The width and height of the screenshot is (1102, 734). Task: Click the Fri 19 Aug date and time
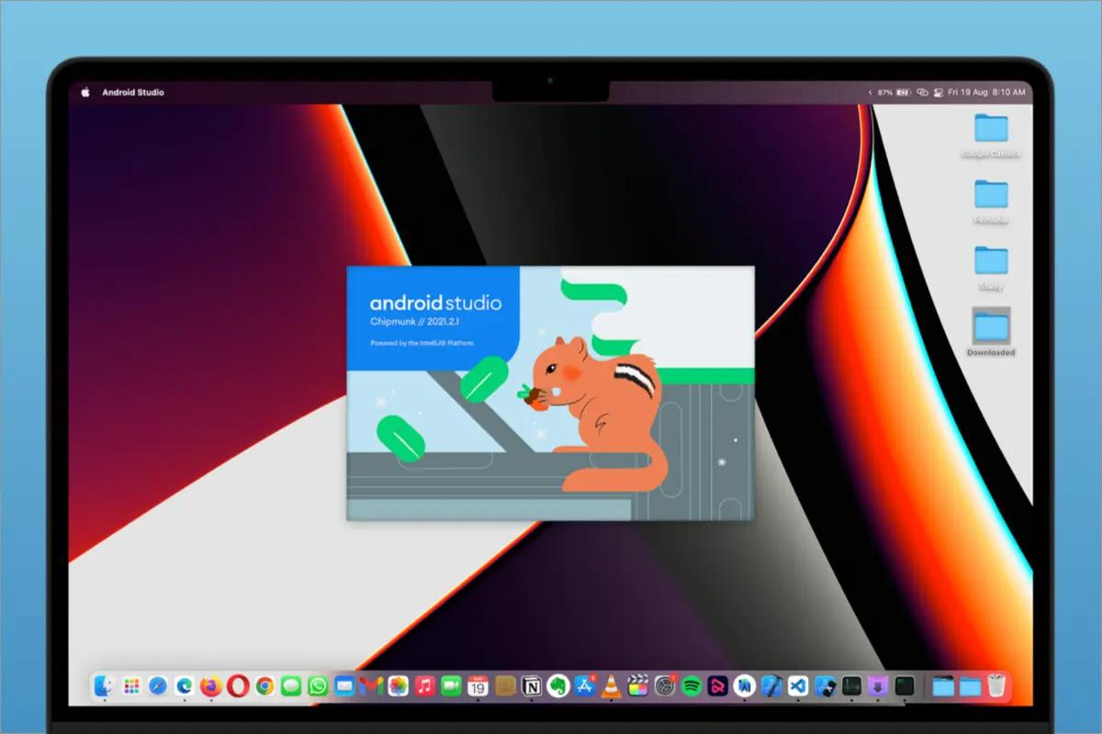tap(986, 93)
